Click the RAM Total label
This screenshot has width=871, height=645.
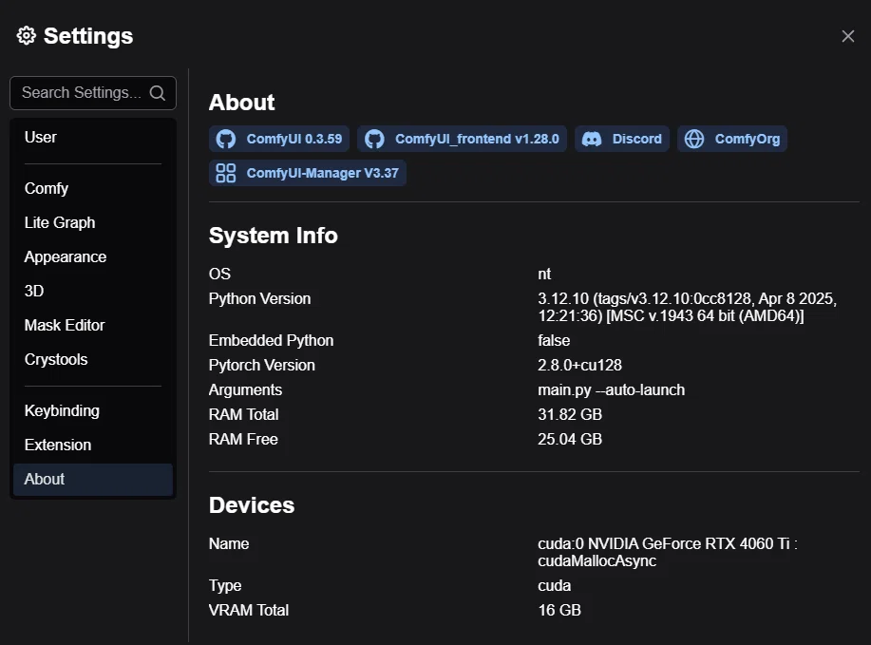coord(243,414)
